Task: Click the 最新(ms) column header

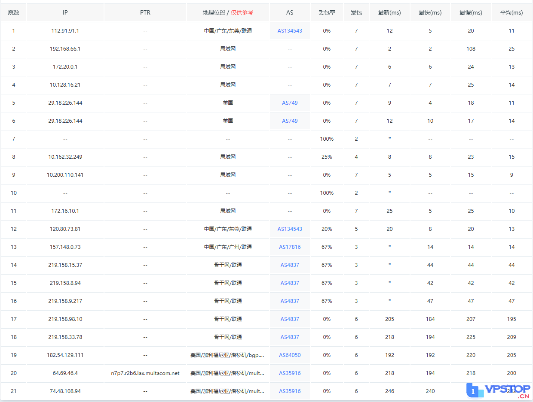Action: (389, 12)
